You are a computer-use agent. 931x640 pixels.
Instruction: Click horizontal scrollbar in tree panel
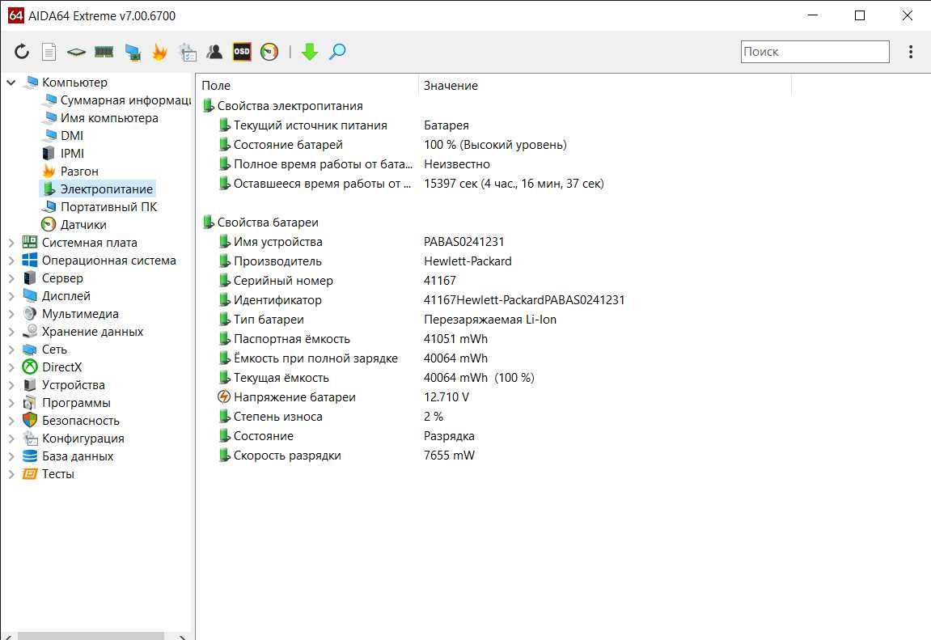click(x=91, y=637)
